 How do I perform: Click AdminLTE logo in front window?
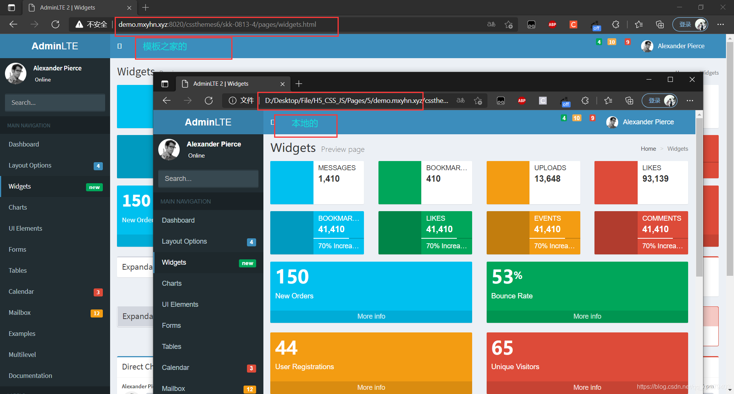click(x=208, y=122)
